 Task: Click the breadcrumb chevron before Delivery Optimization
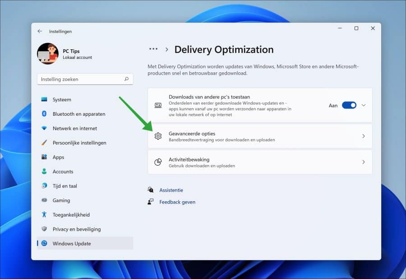pos(167,49)
